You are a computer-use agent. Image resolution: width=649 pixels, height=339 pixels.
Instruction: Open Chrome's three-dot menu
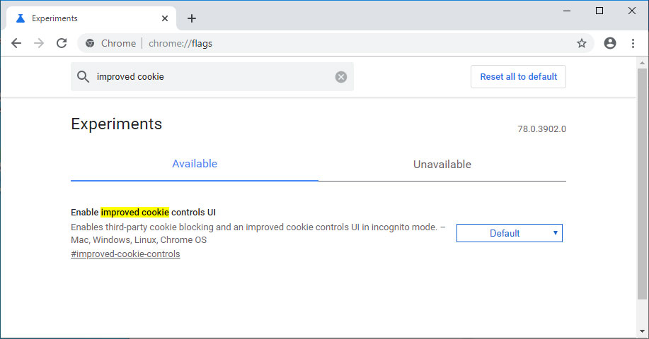[x=633, y=43]
